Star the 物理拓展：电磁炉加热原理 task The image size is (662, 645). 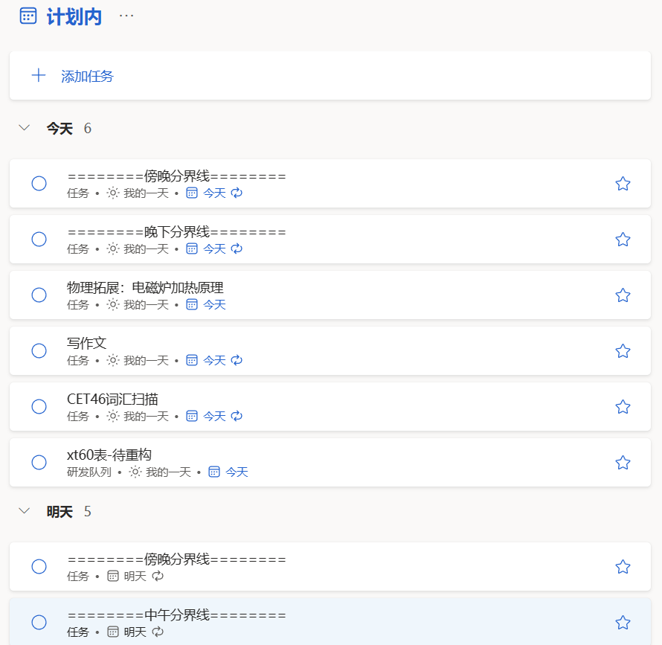[x=623, y=295]
